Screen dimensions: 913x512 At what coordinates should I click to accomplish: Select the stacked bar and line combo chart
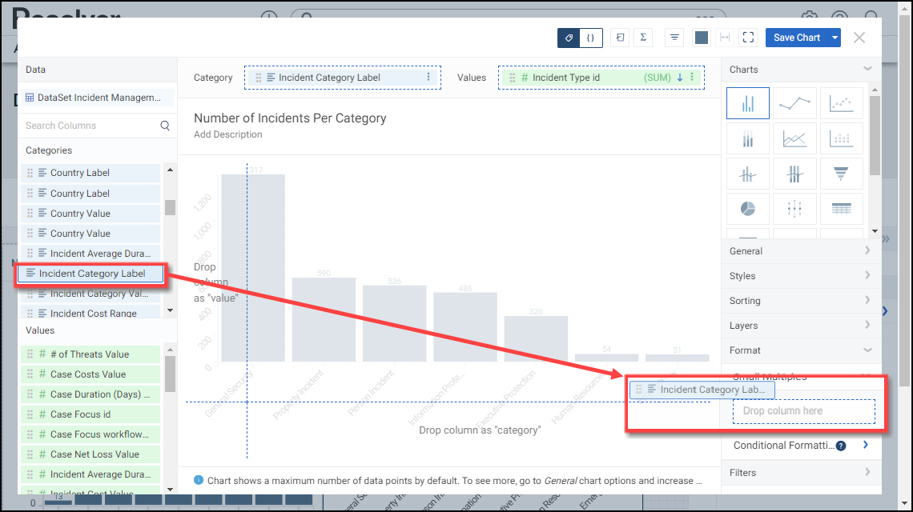pyautogui.click(x=794, y=174)
